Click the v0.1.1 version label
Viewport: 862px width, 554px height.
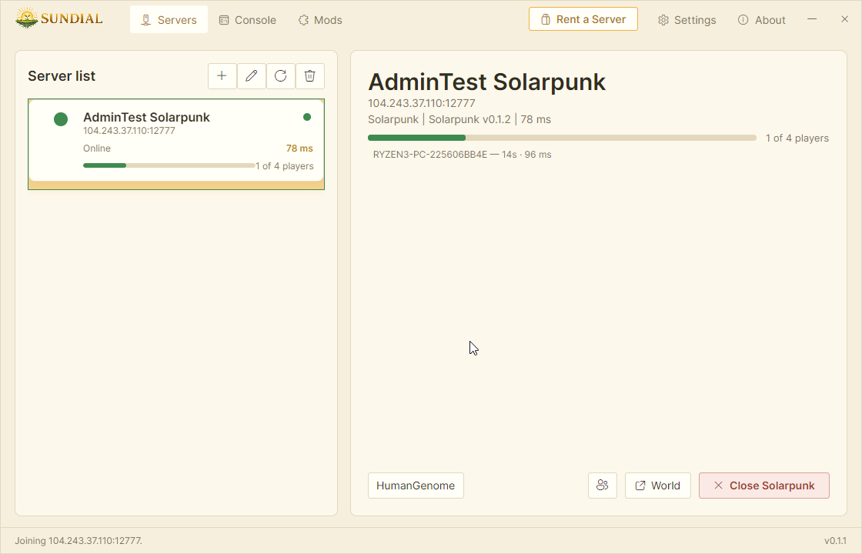pos(835,541)
